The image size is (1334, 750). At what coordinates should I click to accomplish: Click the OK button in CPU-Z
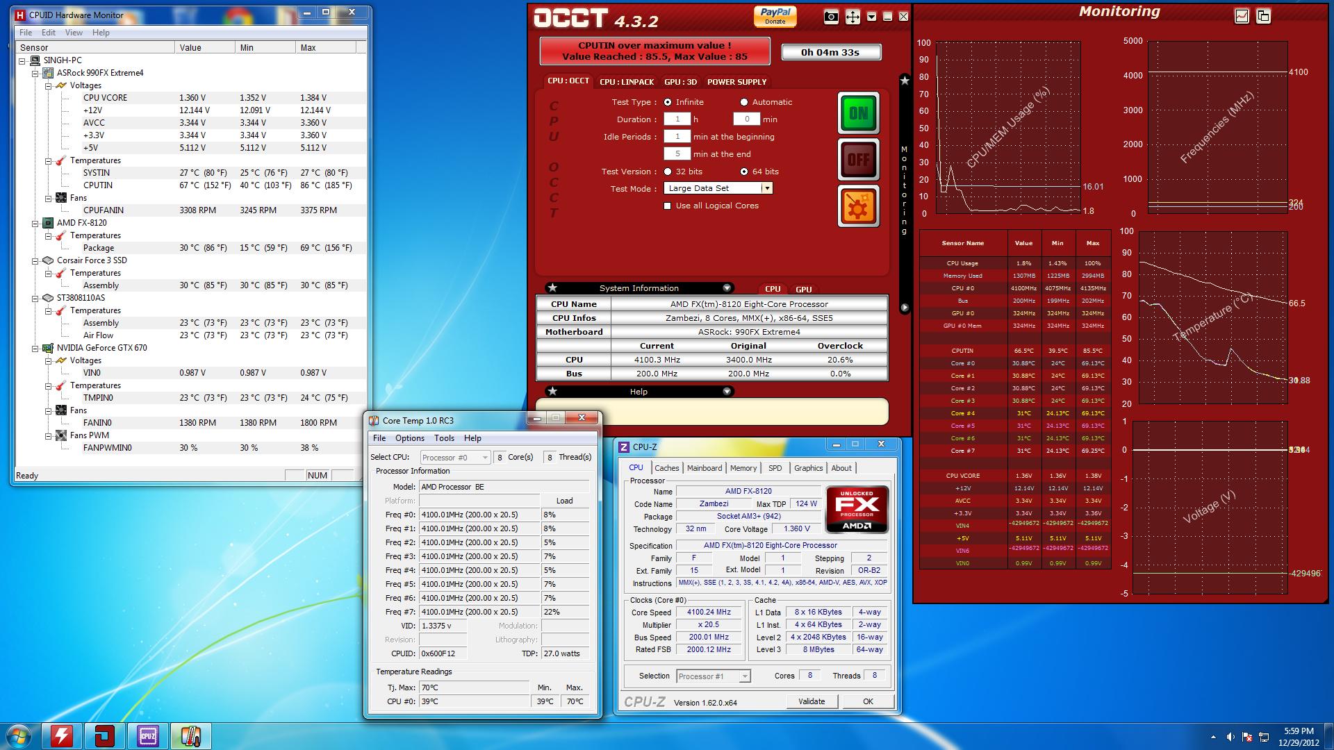(x=868, y=701)
